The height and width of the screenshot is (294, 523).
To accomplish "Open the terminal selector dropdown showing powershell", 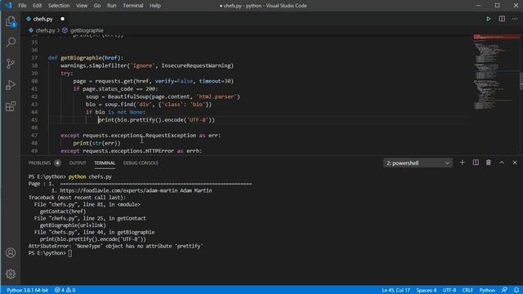I will [418, 163].
